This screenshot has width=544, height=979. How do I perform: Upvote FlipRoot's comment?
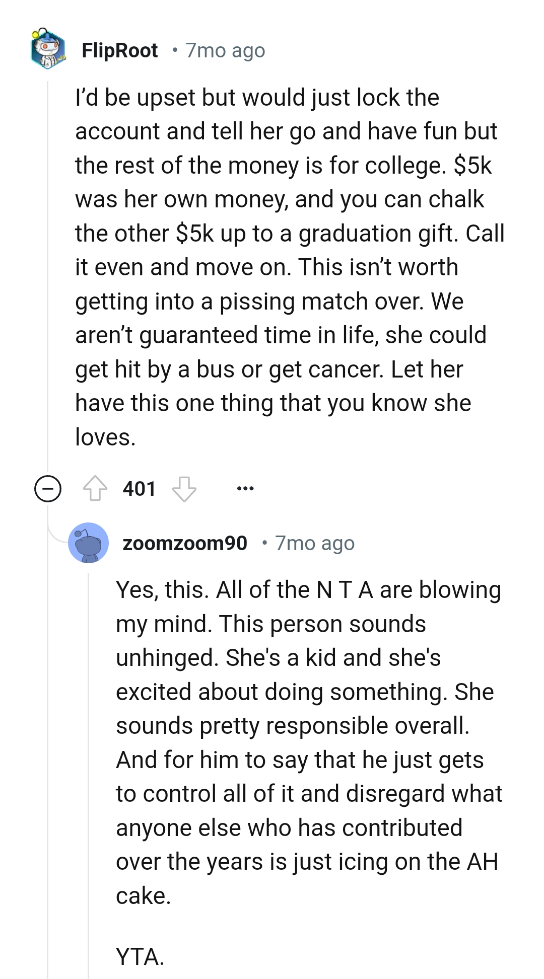(x=95, y=488)
